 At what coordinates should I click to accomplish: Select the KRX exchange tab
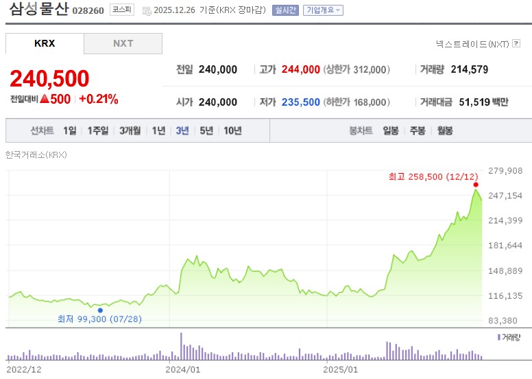click(x=45, y=43)
